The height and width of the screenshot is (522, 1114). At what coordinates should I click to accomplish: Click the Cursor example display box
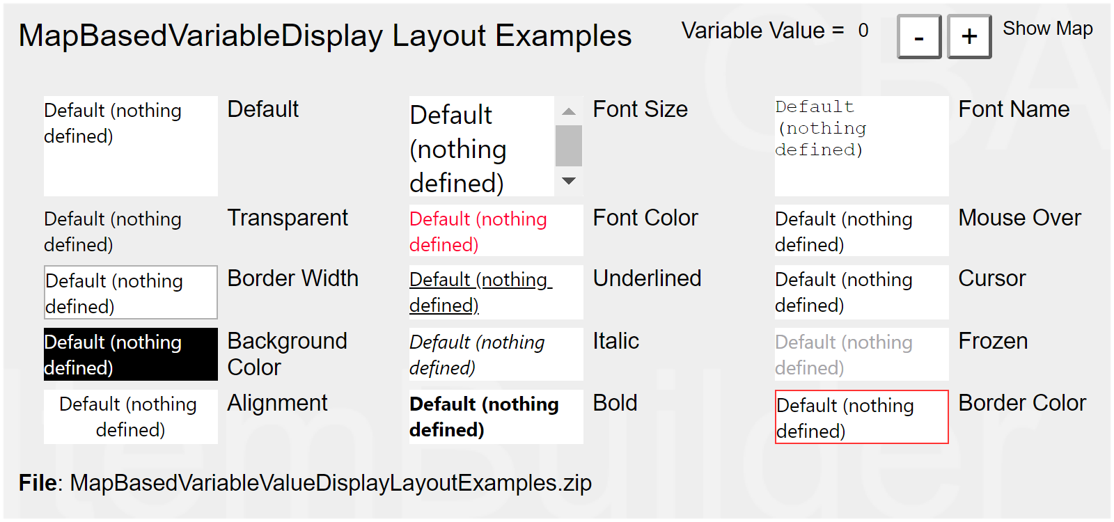[861, 292]
